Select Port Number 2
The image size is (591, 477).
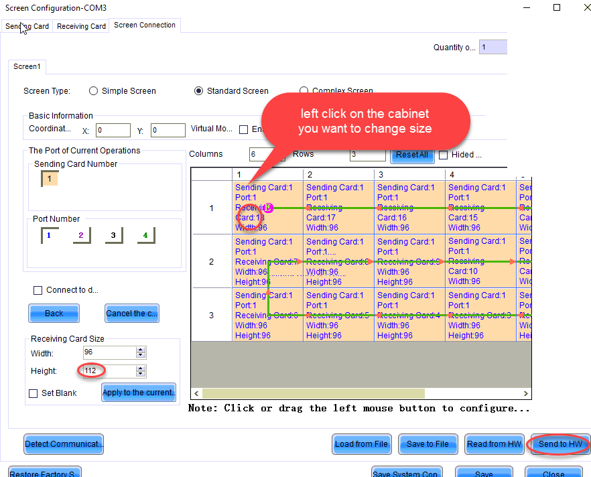tap(81, 236)
